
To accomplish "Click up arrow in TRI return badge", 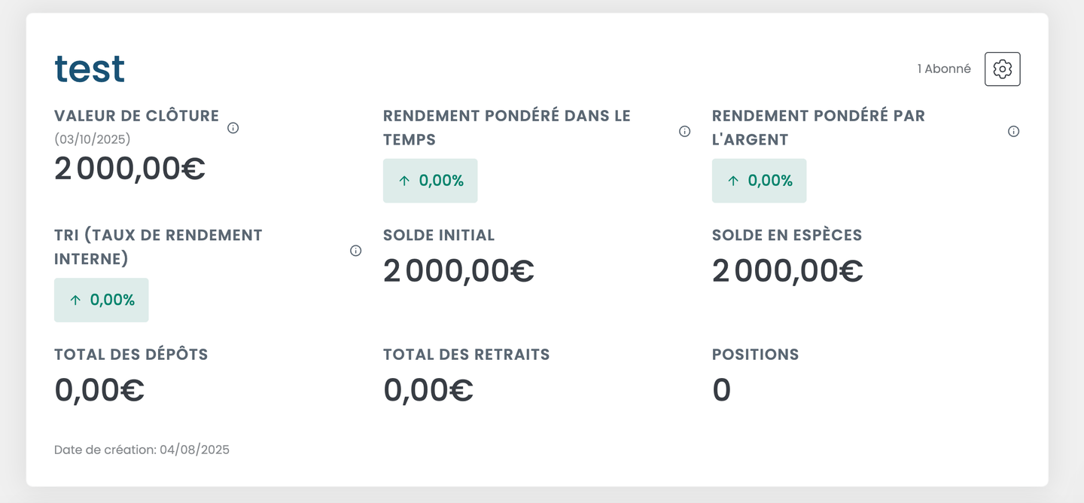I will pos(75,300).
